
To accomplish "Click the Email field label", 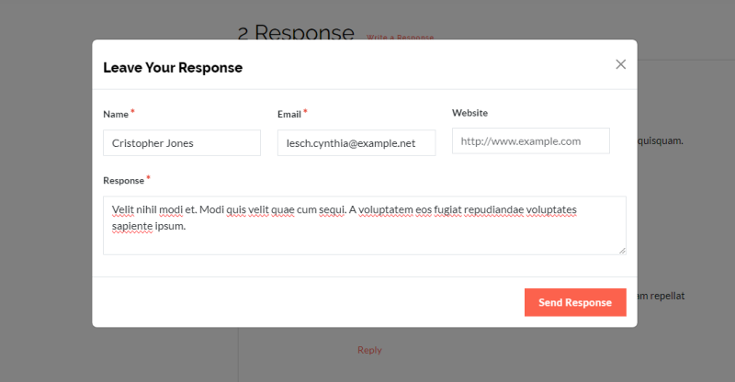I will (x=289, y=115).
